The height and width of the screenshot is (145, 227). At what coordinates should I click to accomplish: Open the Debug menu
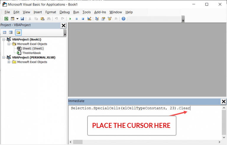click(x=64, y=12)
